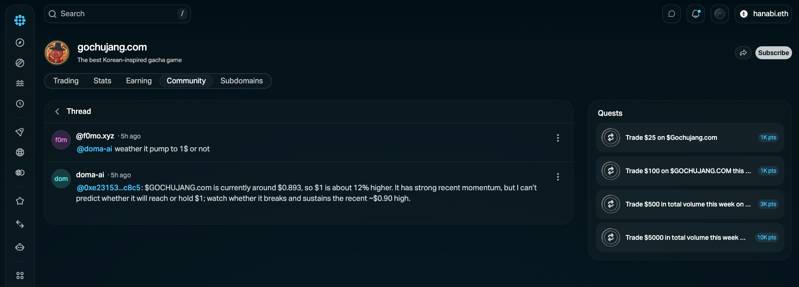Click the robot bot icon in sidebar

[20, 247]
